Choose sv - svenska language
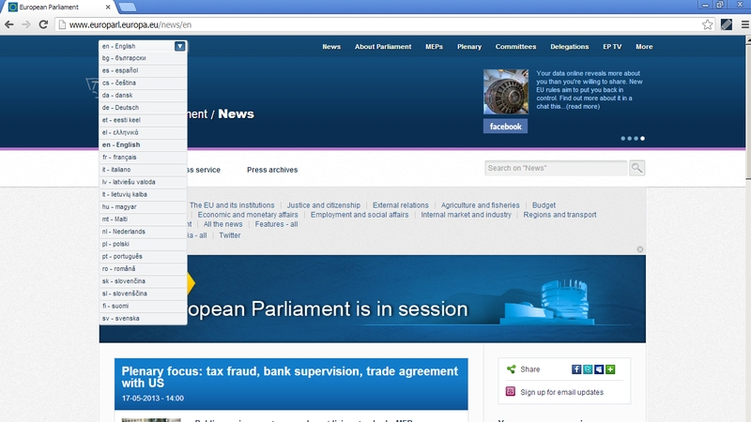This screenshot has height=422, width=751. (x=143, y=319)
